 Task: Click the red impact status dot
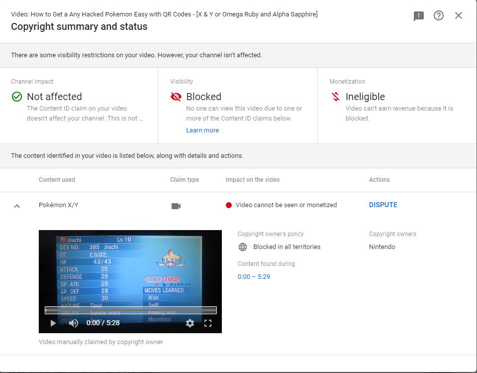point(229,205)
